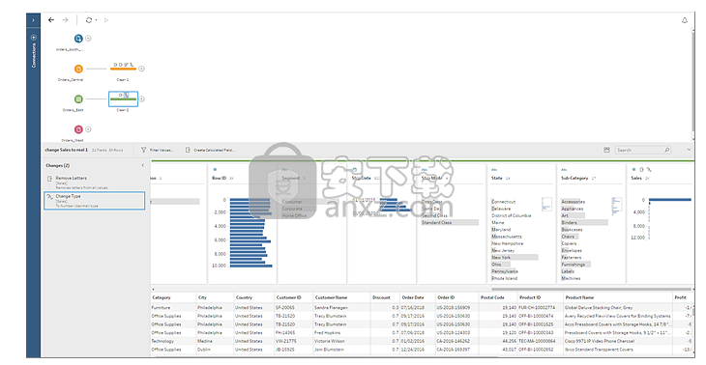
Task: Go forward with the right arrow
Action: tap(66, 19)
